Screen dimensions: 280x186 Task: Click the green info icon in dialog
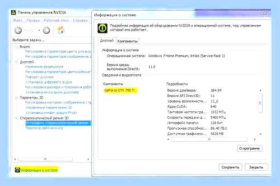pyautogui.click(x=103, y=28)
